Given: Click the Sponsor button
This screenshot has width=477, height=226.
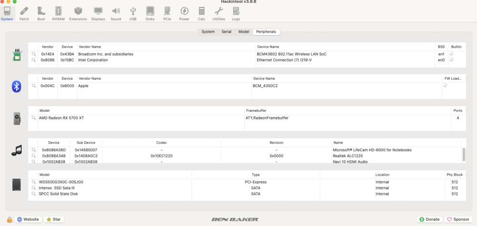Looking at the screenshot, I should [458, 219].
